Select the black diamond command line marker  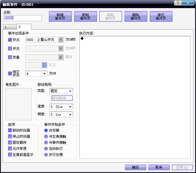click(82, 39)
